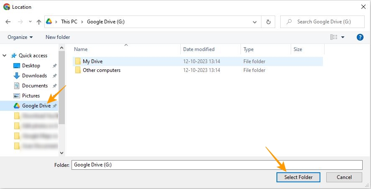Open the Help button
Screen dimensions: 371x189
[x=360, y=37]
